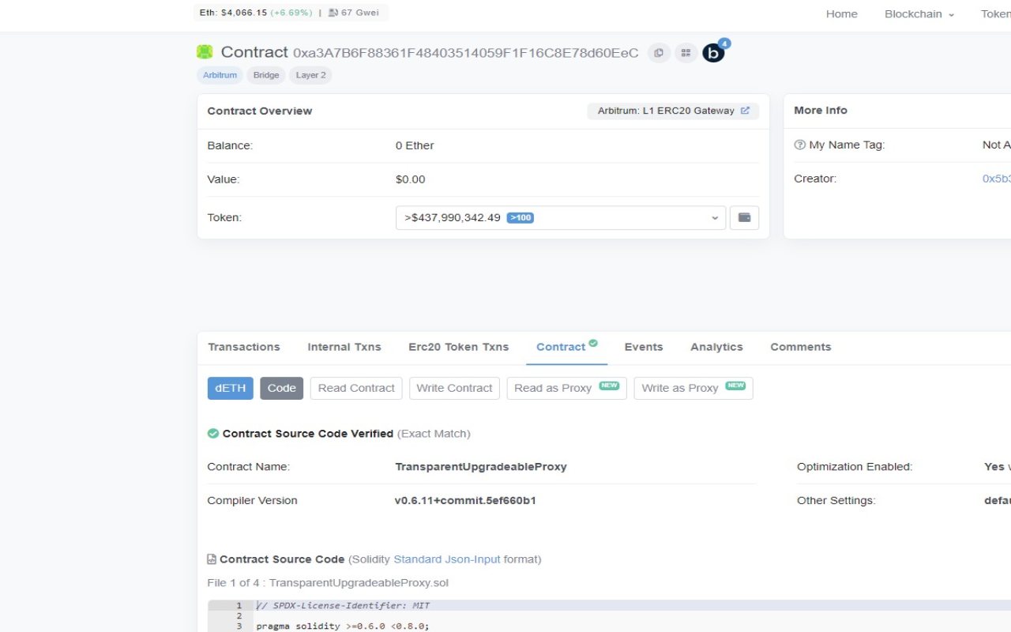Open the Blockchain menu dropdown

pyautogui.click(x=919, y=13)
